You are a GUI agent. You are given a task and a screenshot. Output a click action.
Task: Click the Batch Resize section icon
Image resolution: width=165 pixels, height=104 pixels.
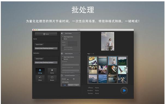tap(62, 33)
